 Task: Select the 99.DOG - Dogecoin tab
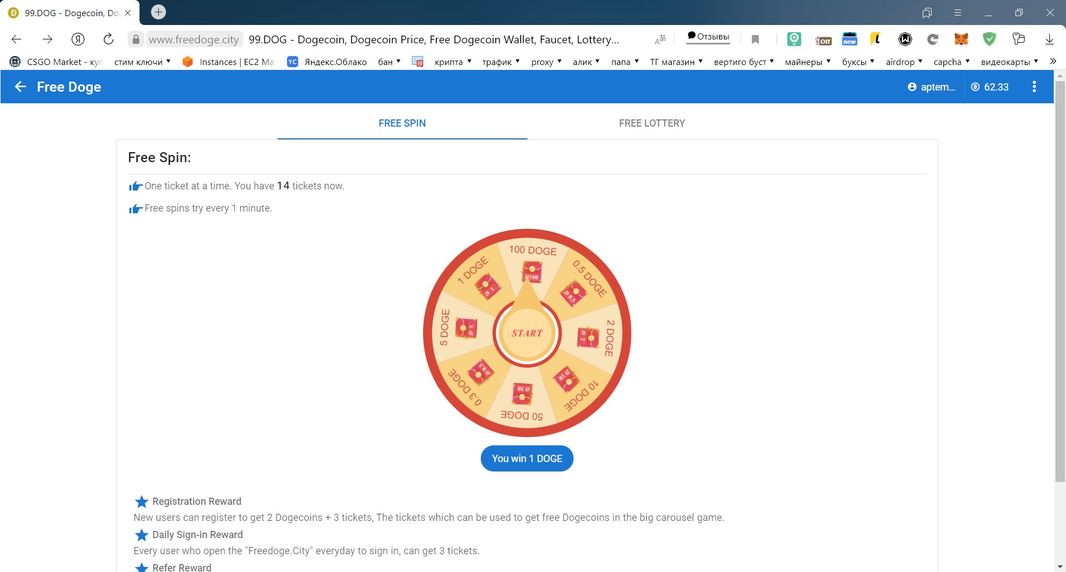(69, 13)
